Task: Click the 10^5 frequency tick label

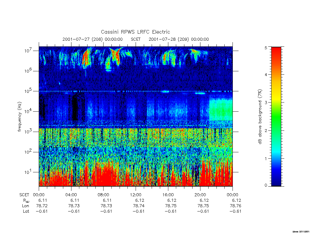Action: click(x=28, y=91)
